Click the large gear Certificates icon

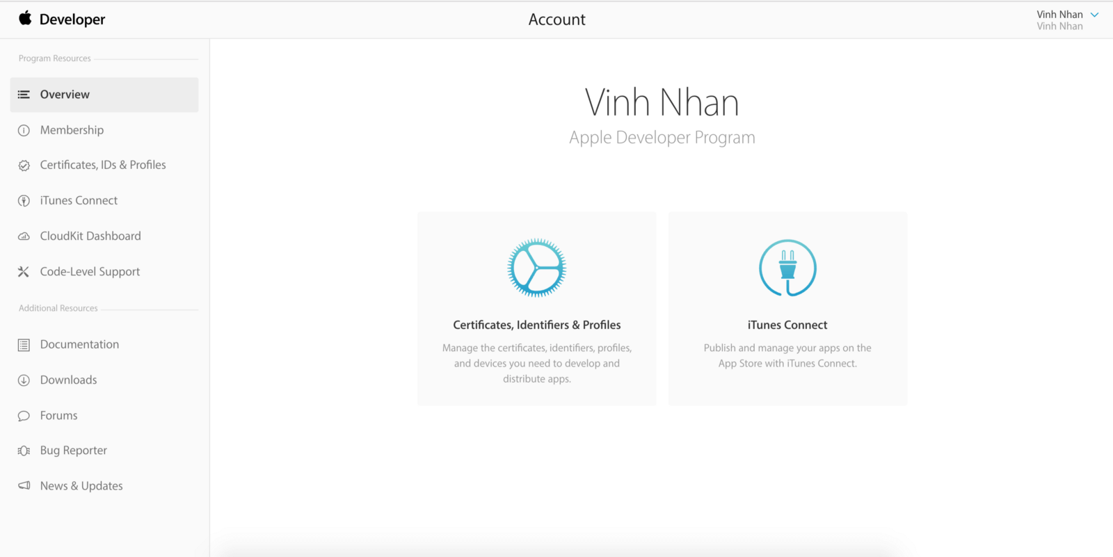point(536,268)
